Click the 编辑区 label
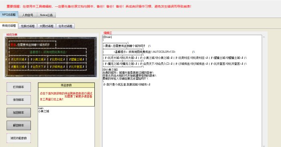Screen dimensions: 281x147 (108, 33)
